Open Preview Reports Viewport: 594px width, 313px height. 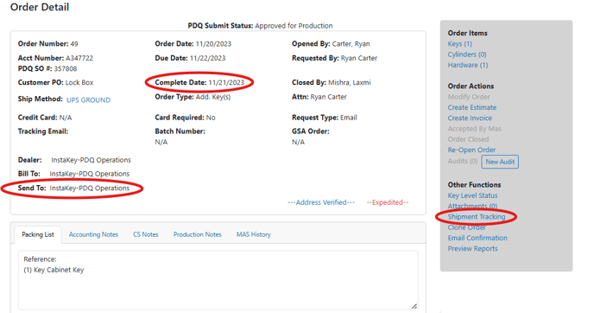pyautogui.click(x=472, y=248)
